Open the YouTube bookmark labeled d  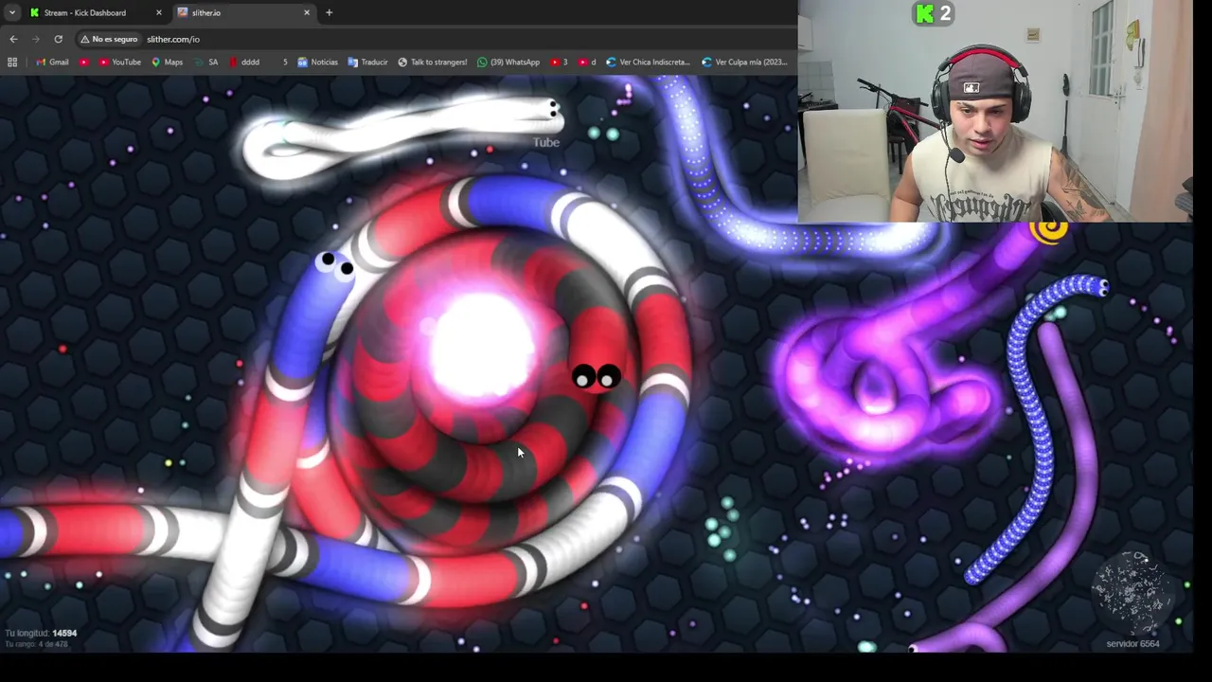pyautogui.click(x=587, y=62)
